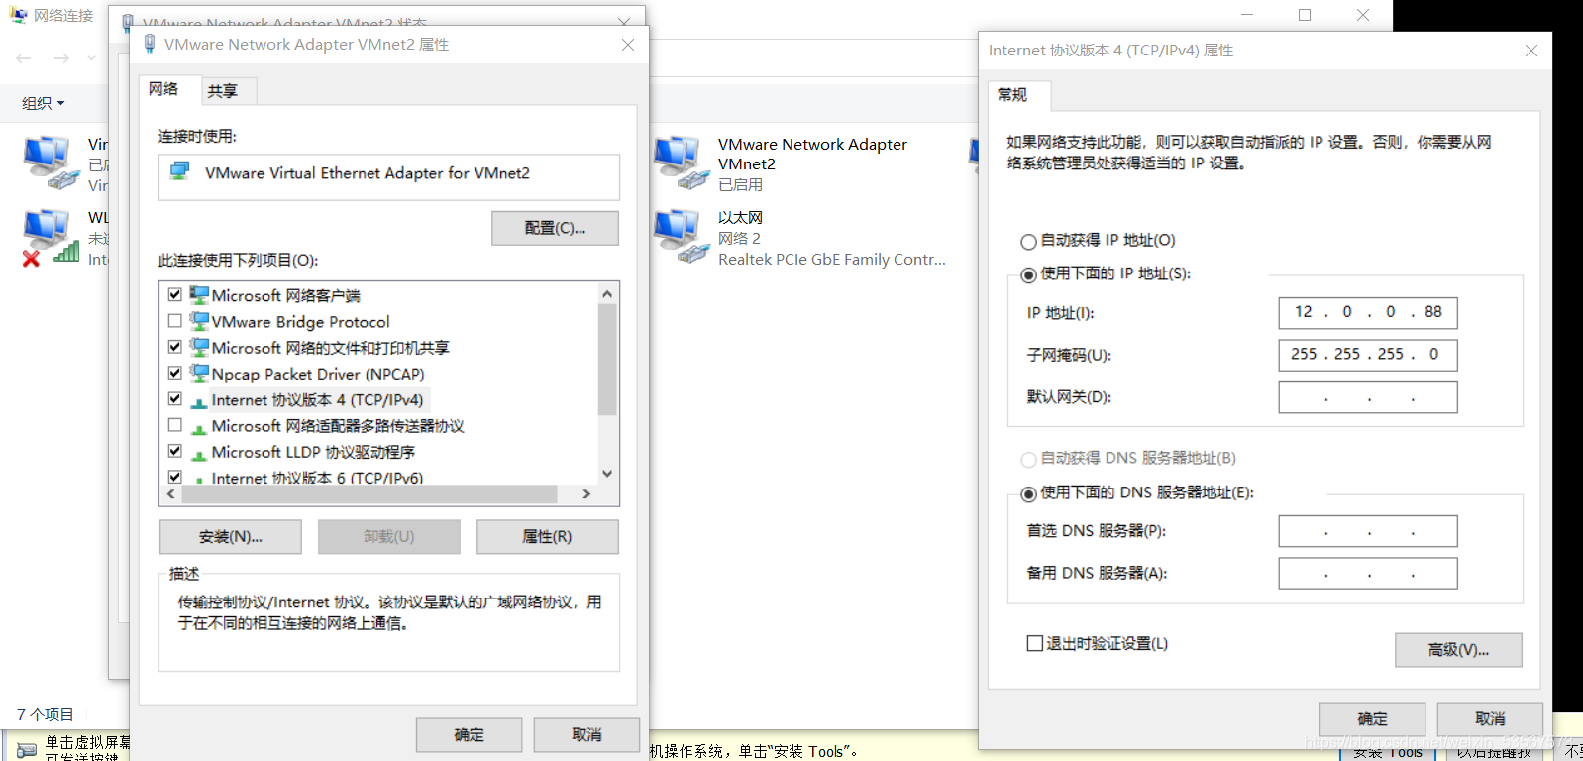Click the 默认网关 input field
The image size is (1583, 761).
[1368, 397]
